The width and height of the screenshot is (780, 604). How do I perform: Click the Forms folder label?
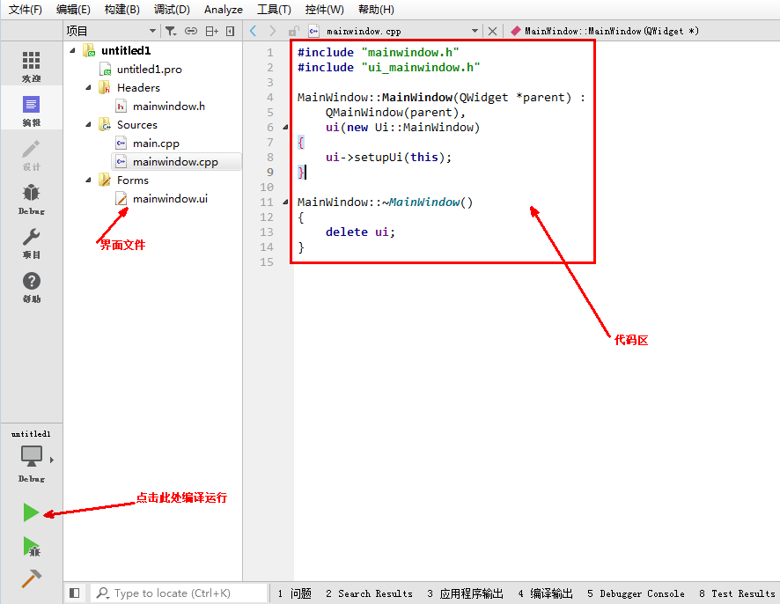click(x=133, y=180)
